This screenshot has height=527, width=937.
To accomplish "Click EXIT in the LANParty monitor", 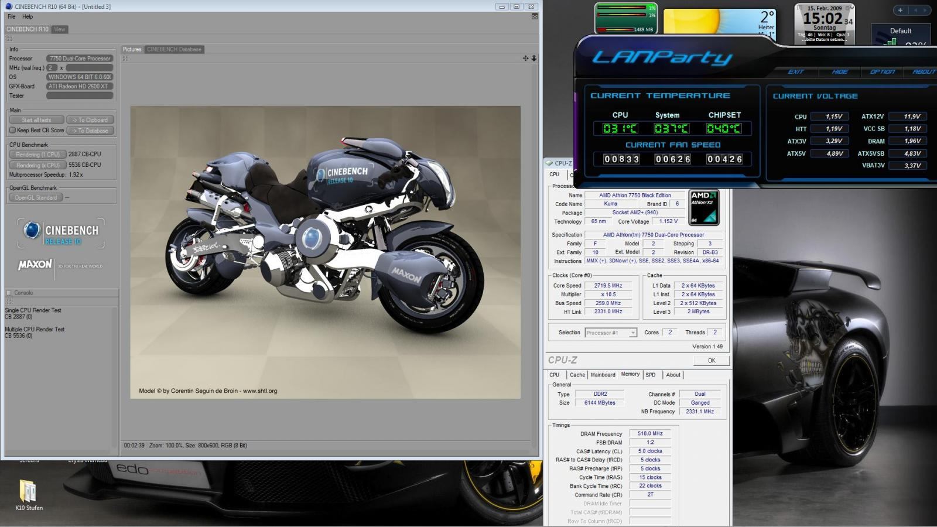I will [x=795, y=71].
